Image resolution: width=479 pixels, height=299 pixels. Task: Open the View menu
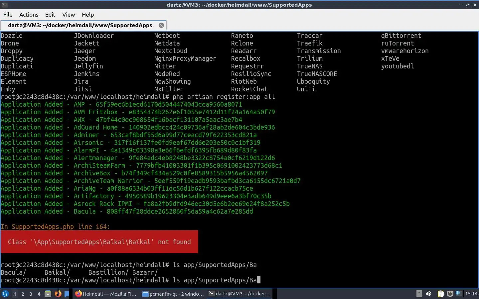click(x=69, y=15)
